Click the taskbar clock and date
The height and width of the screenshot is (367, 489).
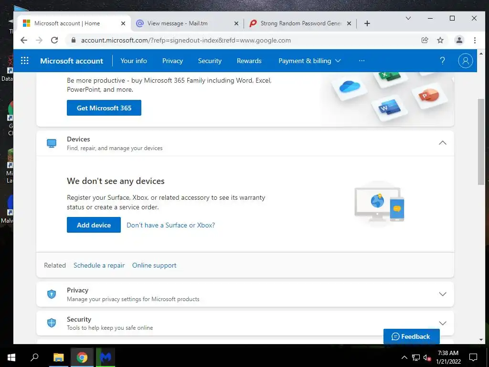pos(448,357)
